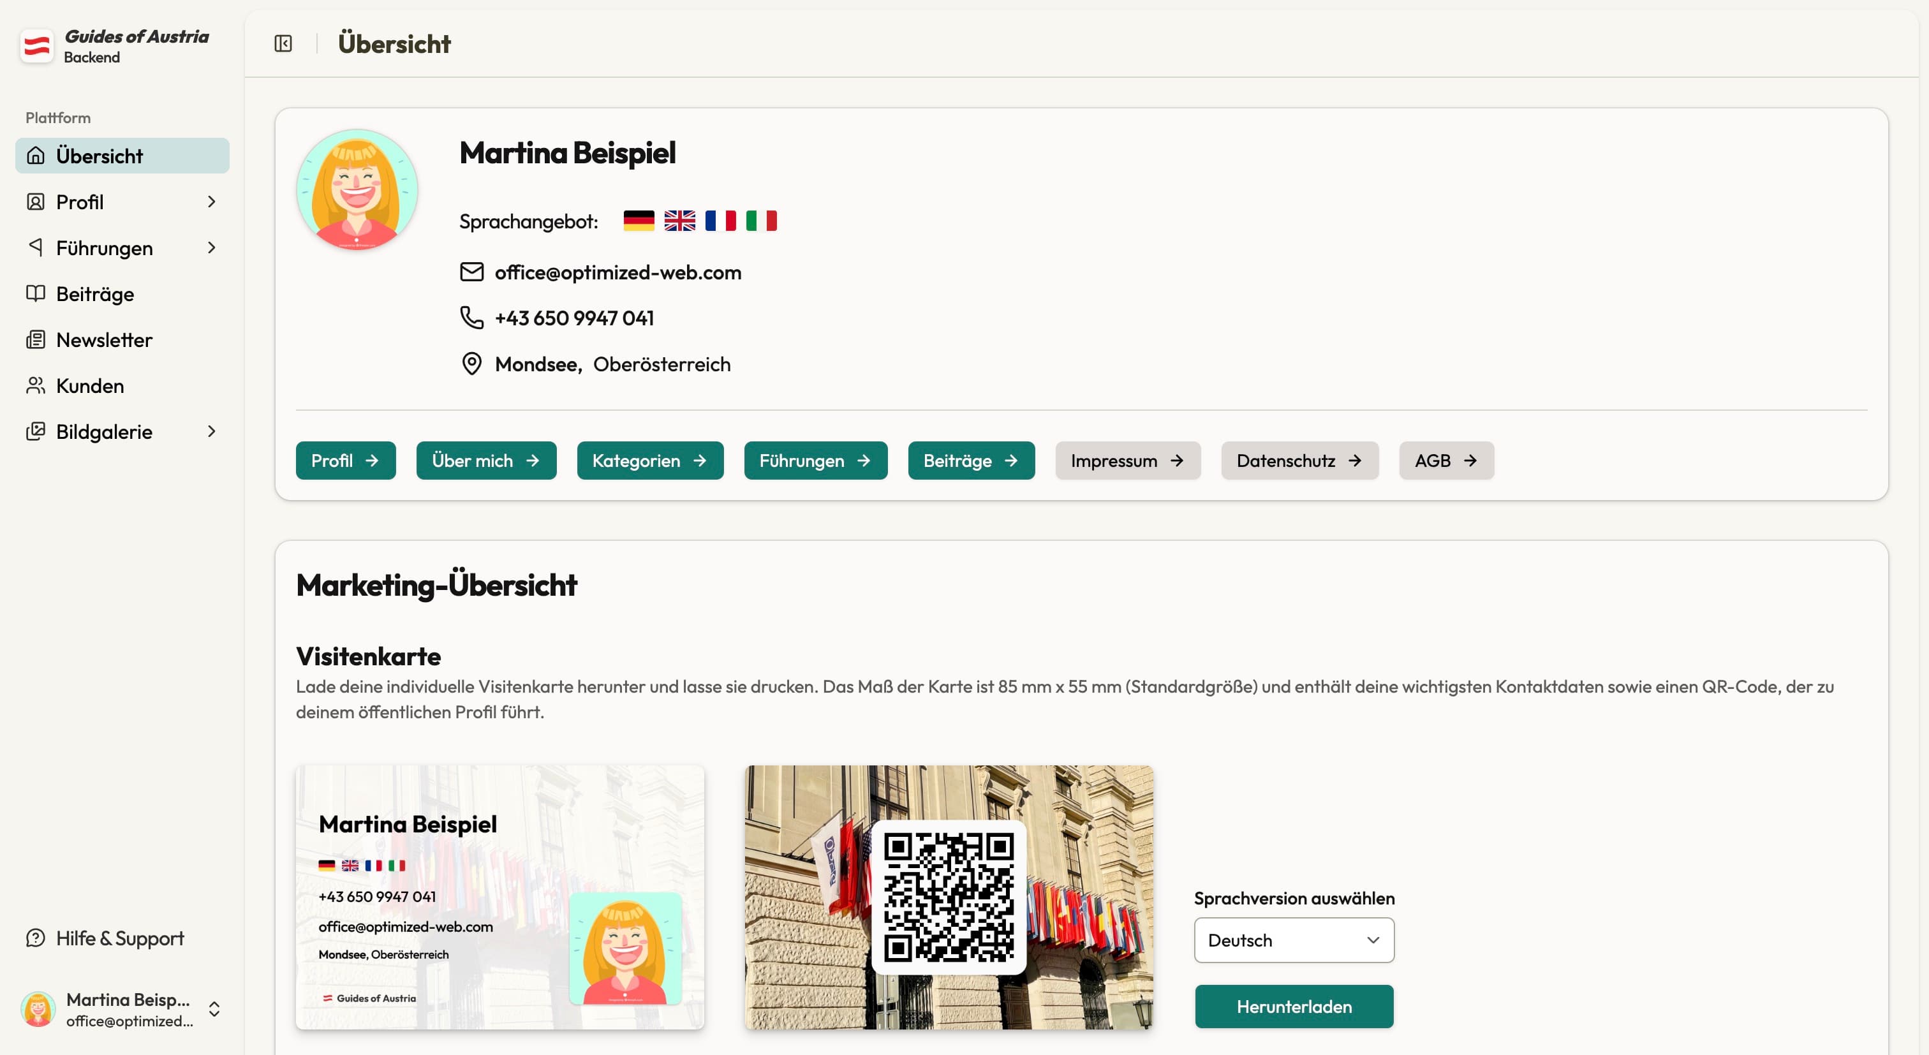Click the business card front preview
The image size is (1929, 1055).
(x=500, y=897)
